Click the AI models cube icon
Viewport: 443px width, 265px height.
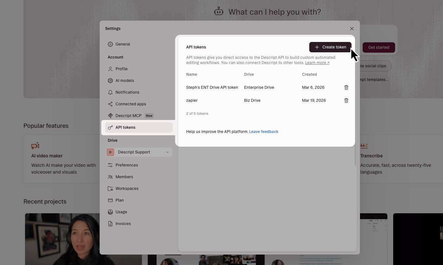(110, 81)
